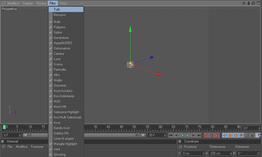The height and width of the screenshot is (157, 262).
Task: Open the Mostra menu
Action: tap(41, 3)
